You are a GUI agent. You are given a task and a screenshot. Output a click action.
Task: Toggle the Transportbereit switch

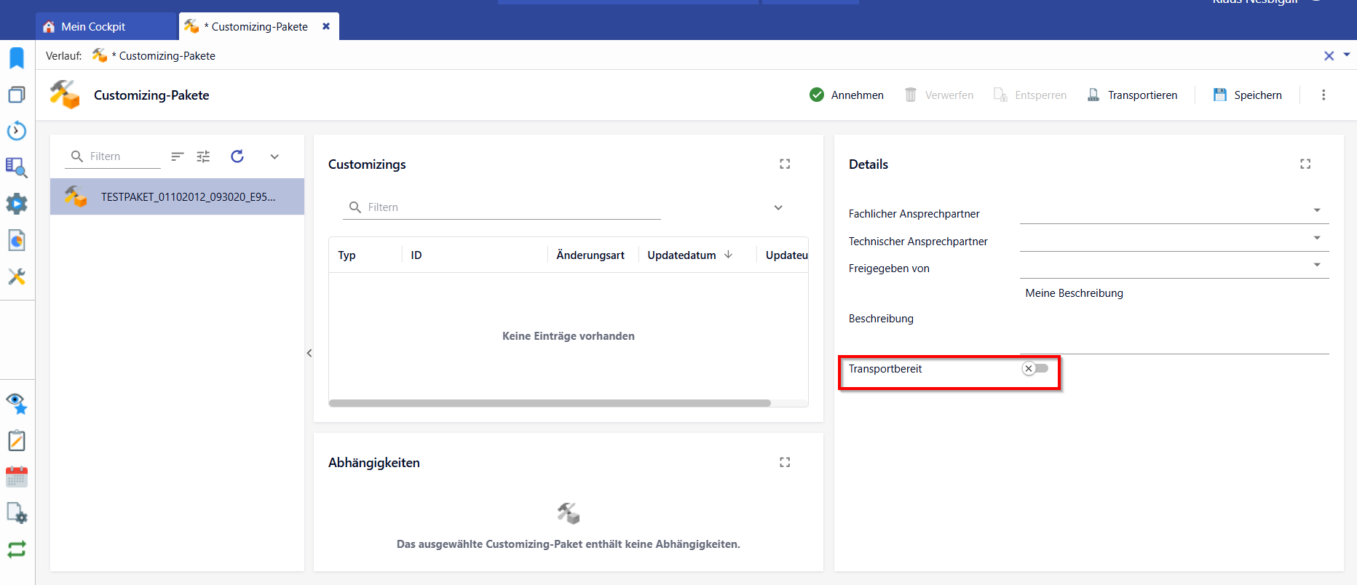(1035, 369)
